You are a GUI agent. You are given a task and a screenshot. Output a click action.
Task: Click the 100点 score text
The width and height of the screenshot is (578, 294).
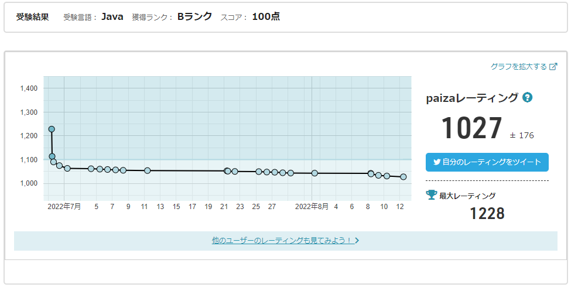click(x=266, y=17)
